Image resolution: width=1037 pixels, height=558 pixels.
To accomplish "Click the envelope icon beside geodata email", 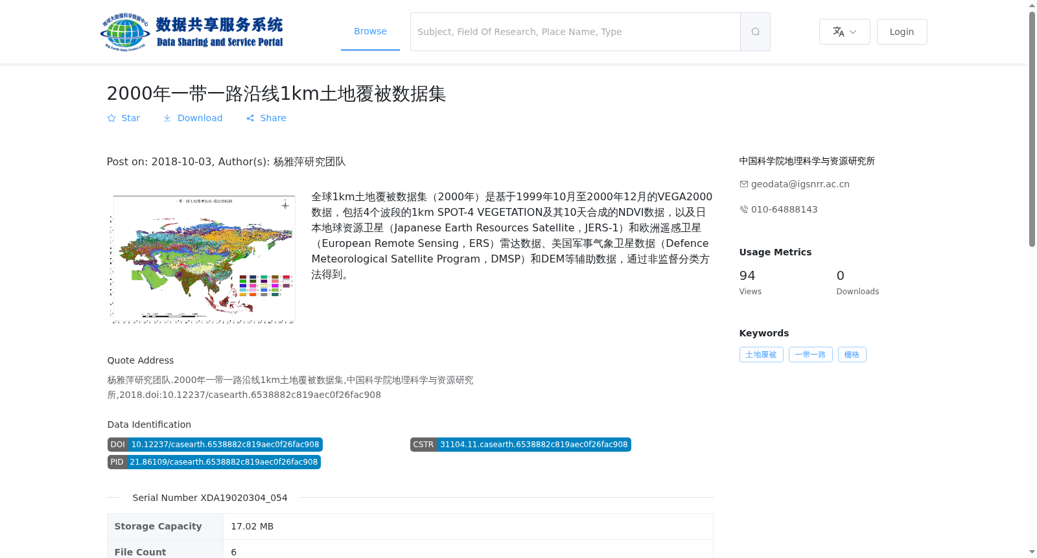I will click(743, 184).
